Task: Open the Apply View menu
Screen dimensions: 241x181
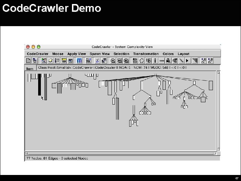Action: pyautogui.click(x=77, y=54)
